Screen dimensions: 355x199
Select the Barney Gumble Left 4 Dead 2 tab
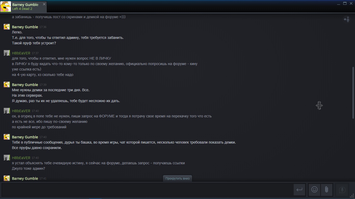point(23,7)
